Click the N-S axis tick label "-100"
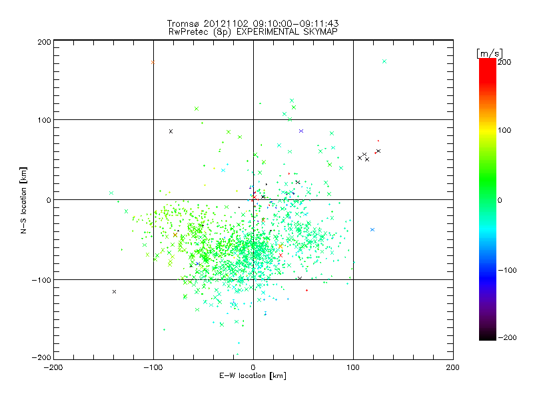The width and height of the screenshot is (533, 400). [41, 280]
